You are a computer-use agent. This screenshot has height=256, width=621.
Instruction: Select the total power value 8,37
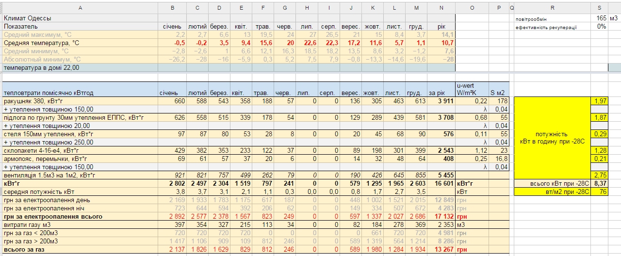coord(599,183)
